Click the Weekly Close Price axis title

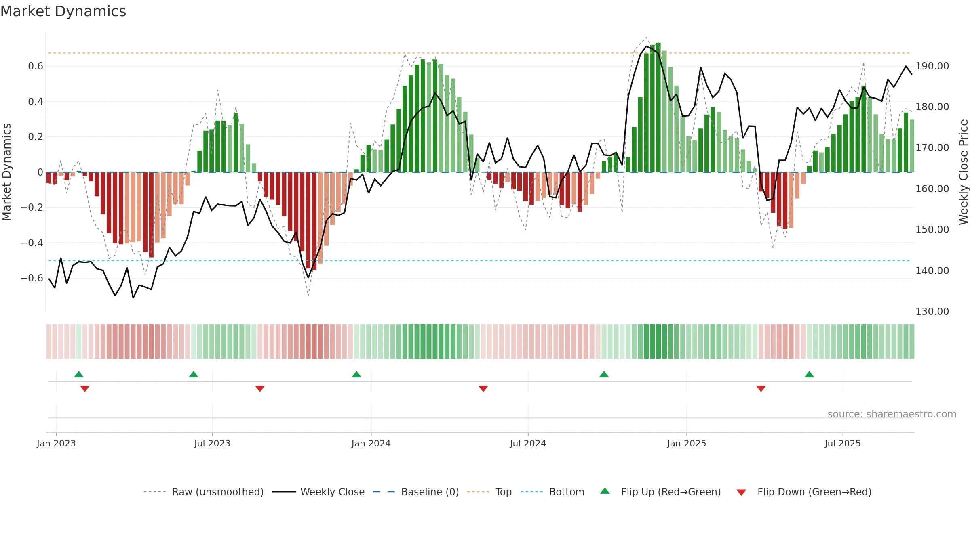point(964,172)
